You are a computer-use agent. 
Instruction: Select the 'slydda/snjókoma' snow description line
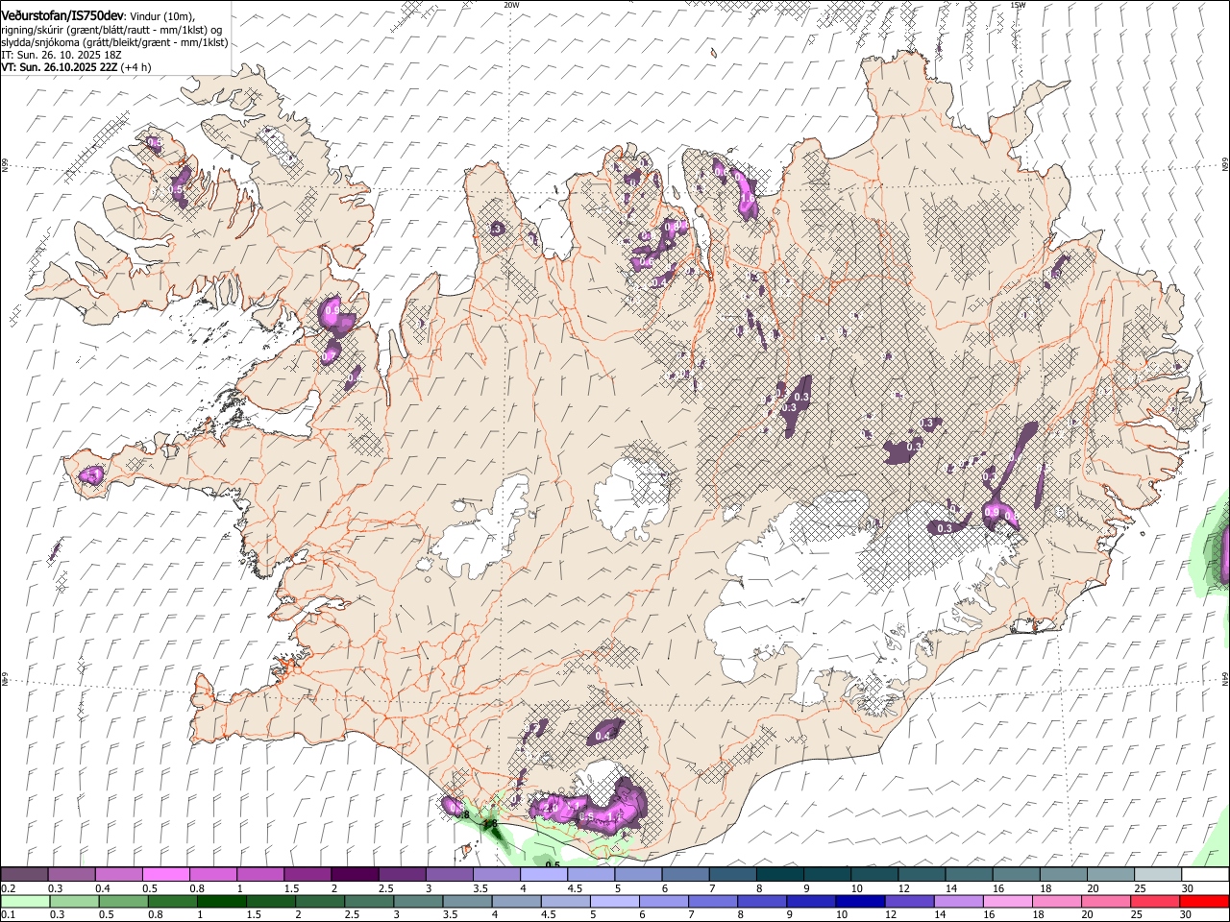coord(114,42)
